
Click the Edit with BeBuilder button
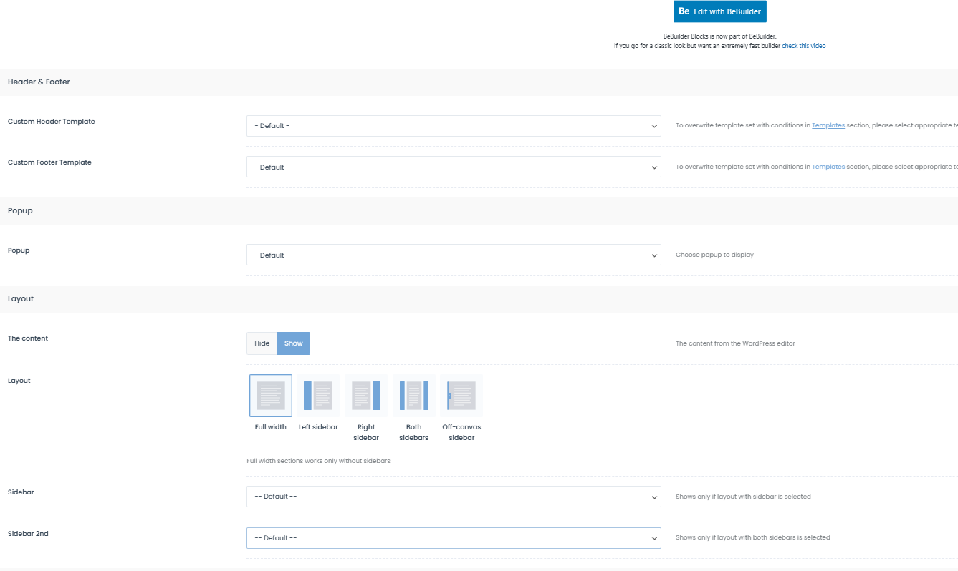(x=720, y=11)
